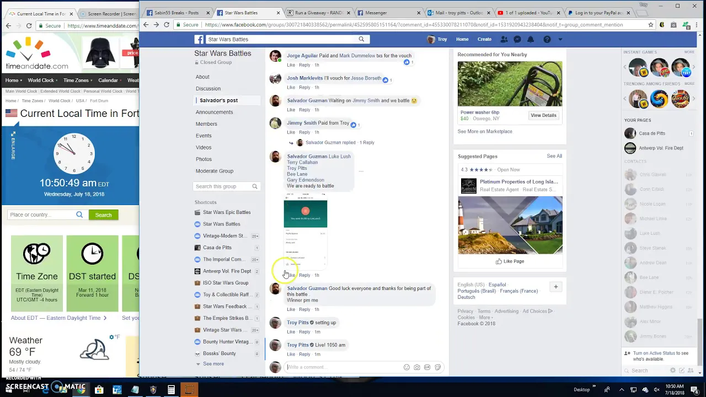
Task: Click the magnifier in Search this group
Action: tap(255, 186)
